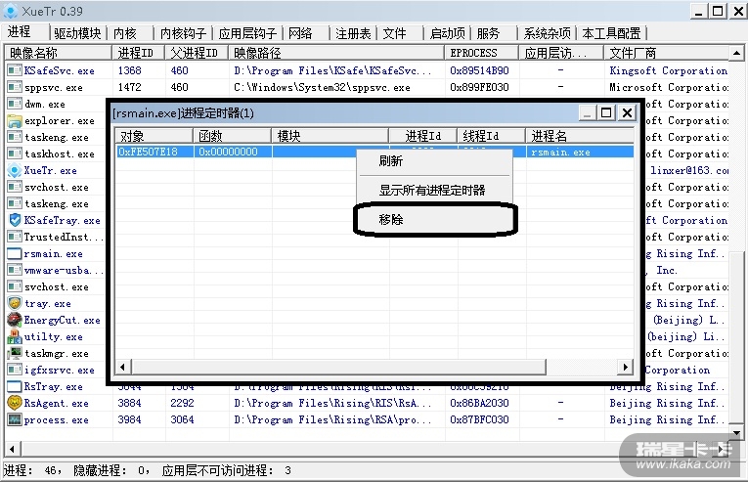Switch to the 进程 tab

pos(20,32)
